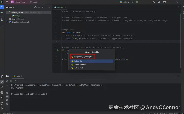Open the Commit tool window icon
The height and width of the screenshot is (114, 184).
click(x=2, y=13)
